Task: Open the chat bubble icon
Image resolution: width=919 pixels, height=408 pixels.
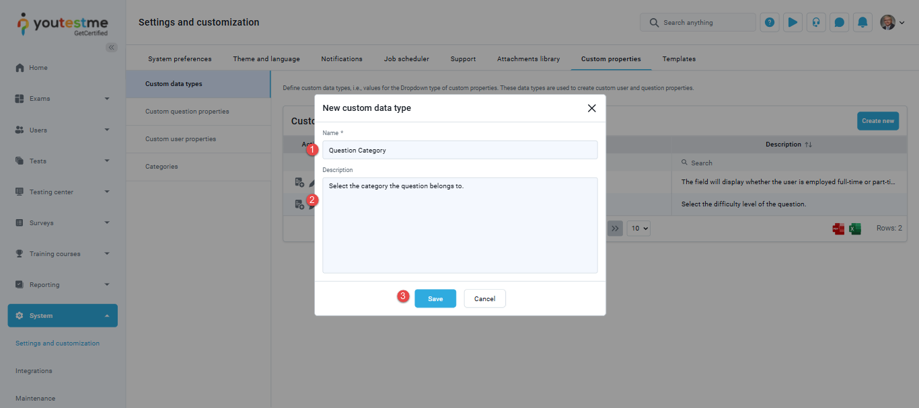Action: [839, 22]
